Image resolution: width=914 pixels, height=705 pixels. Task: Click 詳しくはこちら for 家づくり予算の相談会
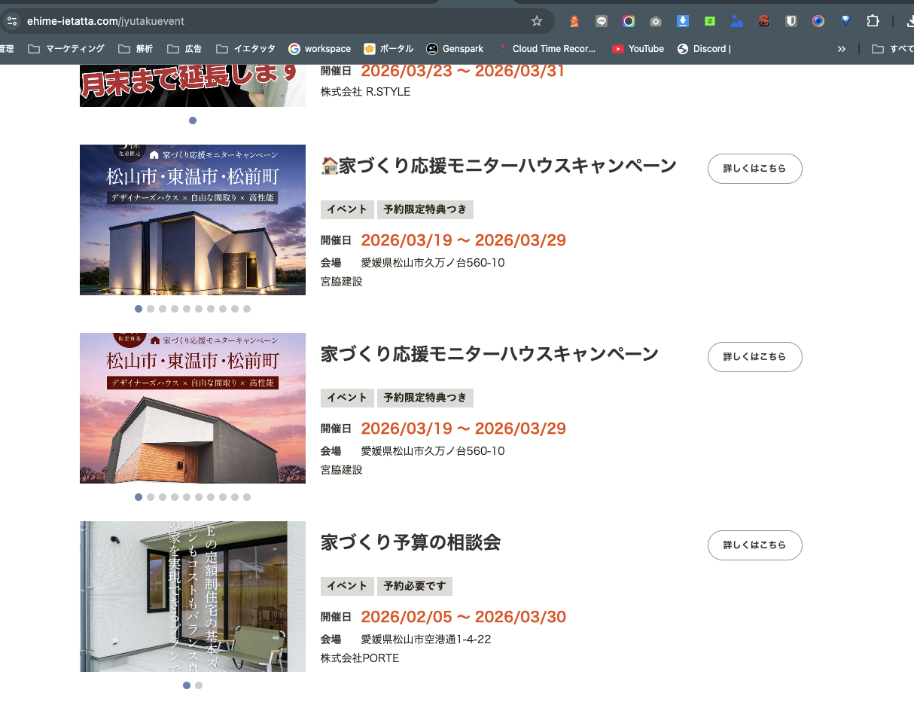[755, 545]
